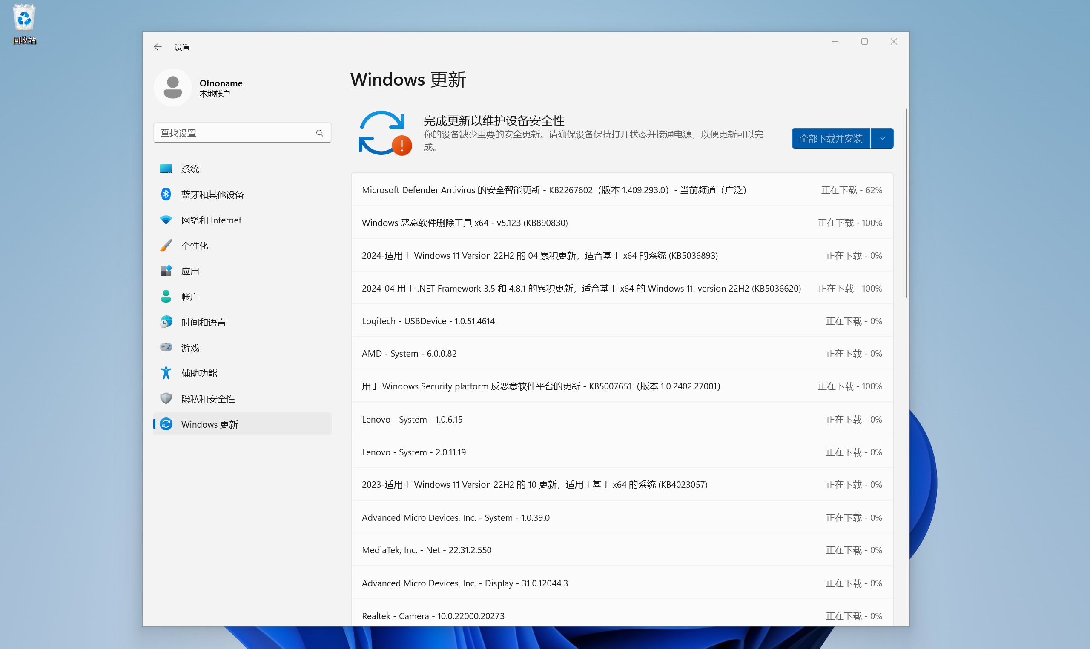Open 帐户 settings page
This screenshot has height=649, width=1090.
190,297
